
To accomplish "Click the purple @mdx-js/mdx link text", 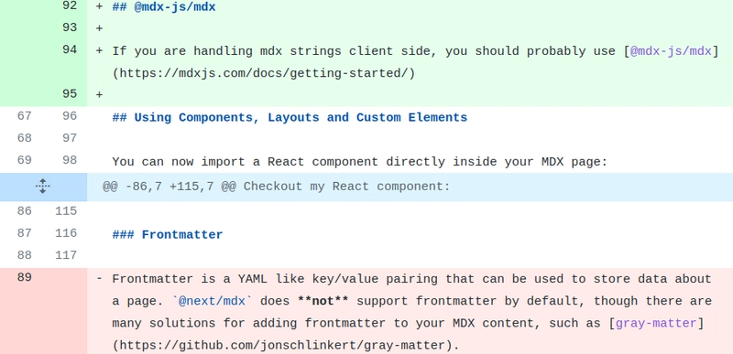I will coord(671,51).
